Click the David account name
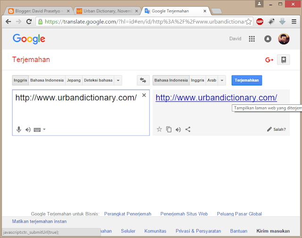Viewport: 302px width, 238px height. 235,39
